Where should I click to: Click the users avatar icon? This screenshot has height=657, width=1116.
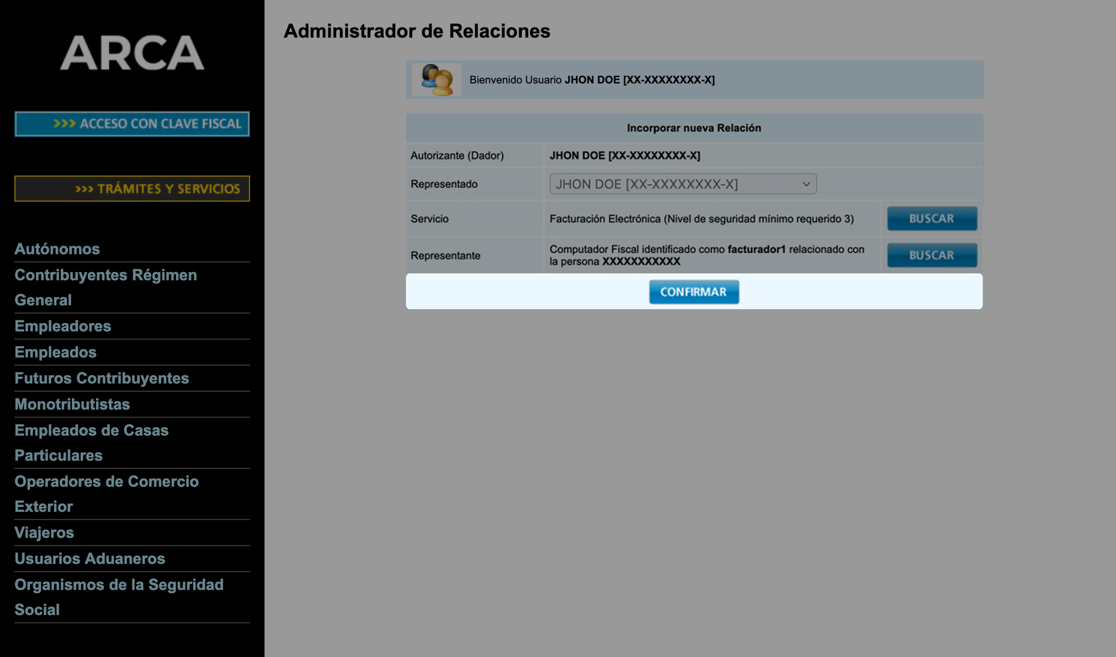[437, 80]
